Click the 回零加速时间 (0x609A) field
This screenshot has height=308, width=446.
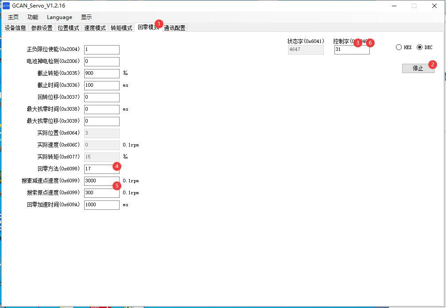(x=101, y=205)
